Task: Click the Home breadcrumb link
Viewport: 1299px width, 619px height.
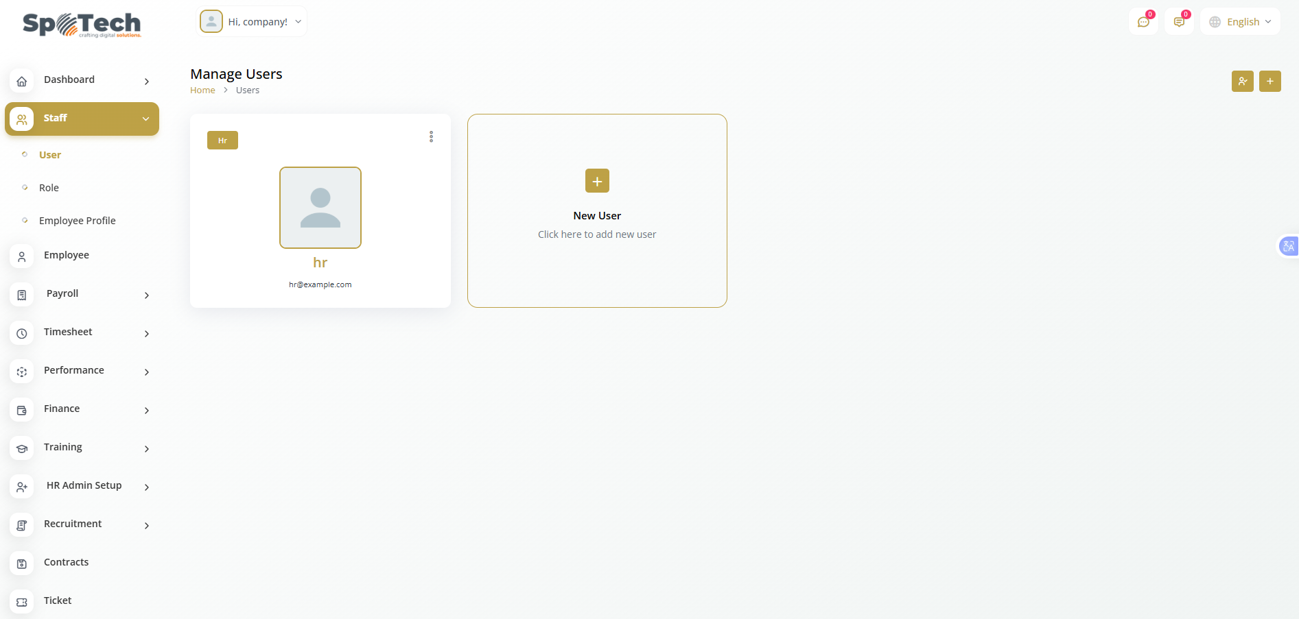Action: tap(202, 90)
